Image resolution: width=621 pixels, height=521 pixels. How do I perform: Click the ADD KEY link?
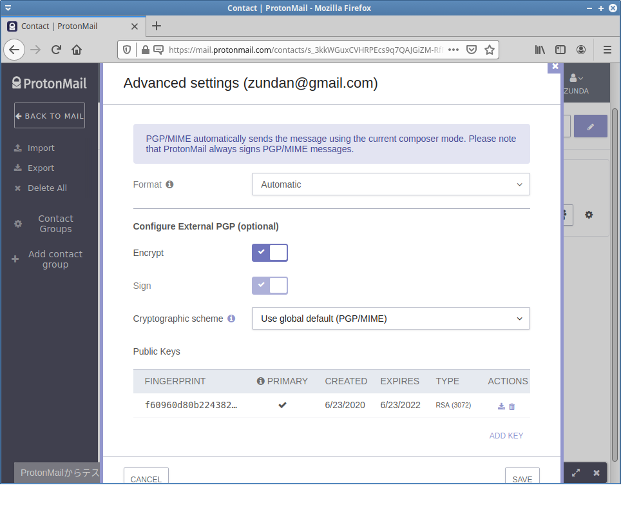click(x=506, y=436)
